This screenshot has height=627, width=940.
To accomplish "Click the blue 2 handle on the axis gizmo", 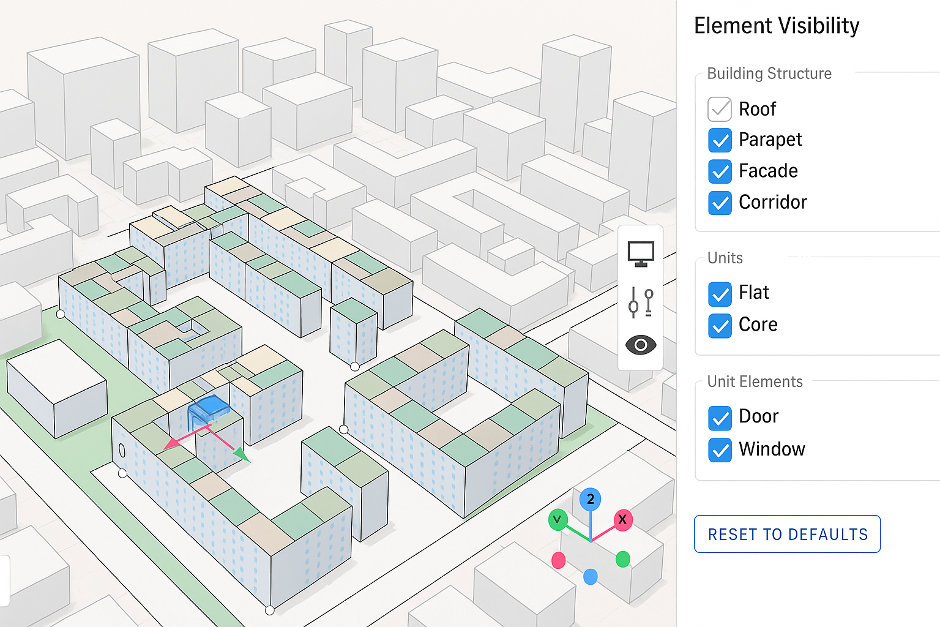I will pyautogui.click(x=590, y=499).
